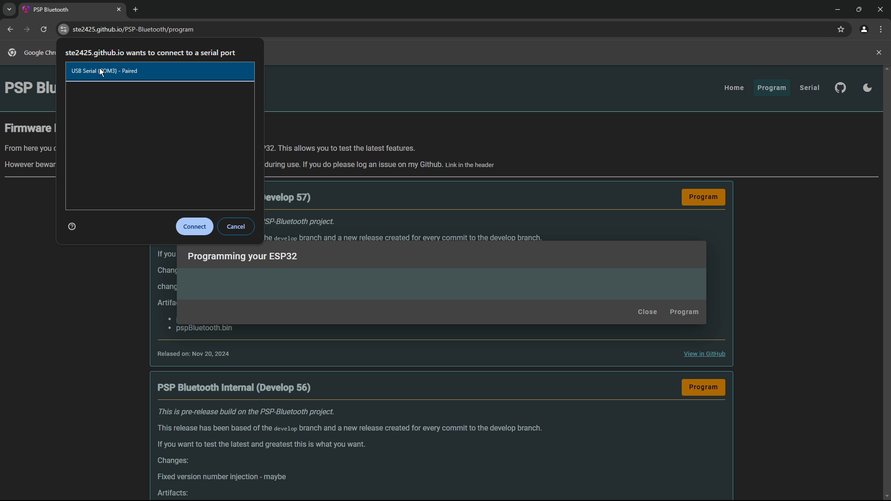Reload the page

pos(44,29)
